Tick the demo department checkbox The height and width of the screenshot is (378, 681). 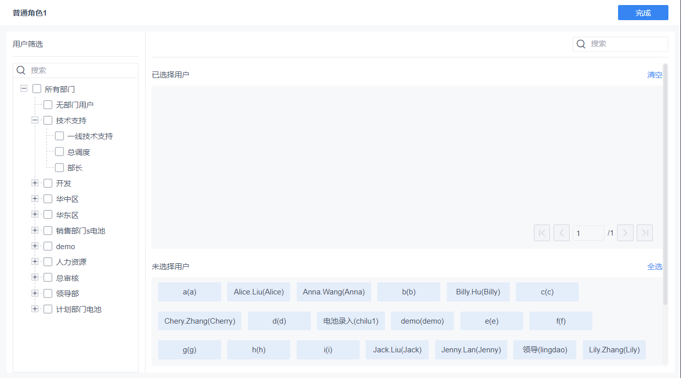(48, 246)
